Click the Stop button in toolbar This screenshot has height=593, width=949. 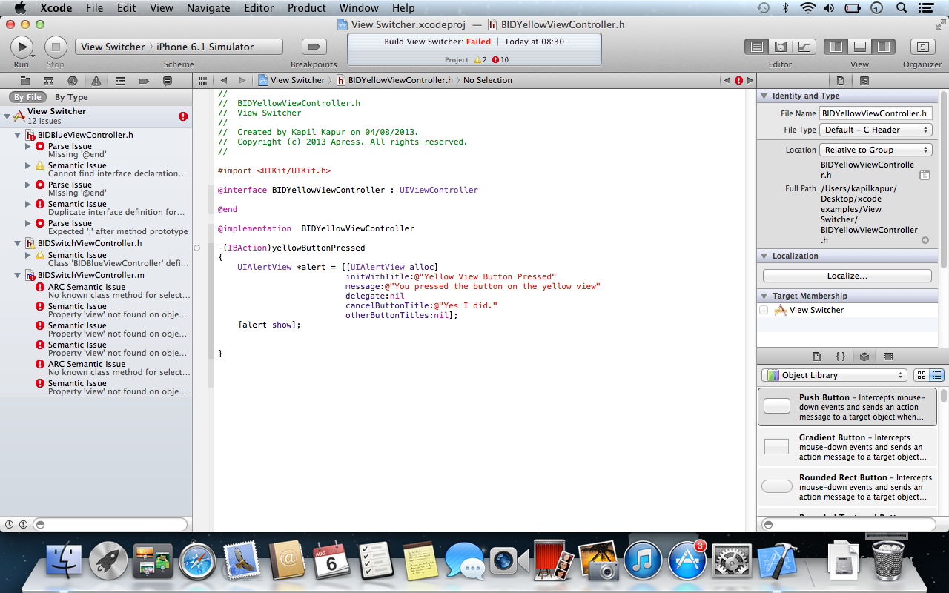[x=56, y=47]
